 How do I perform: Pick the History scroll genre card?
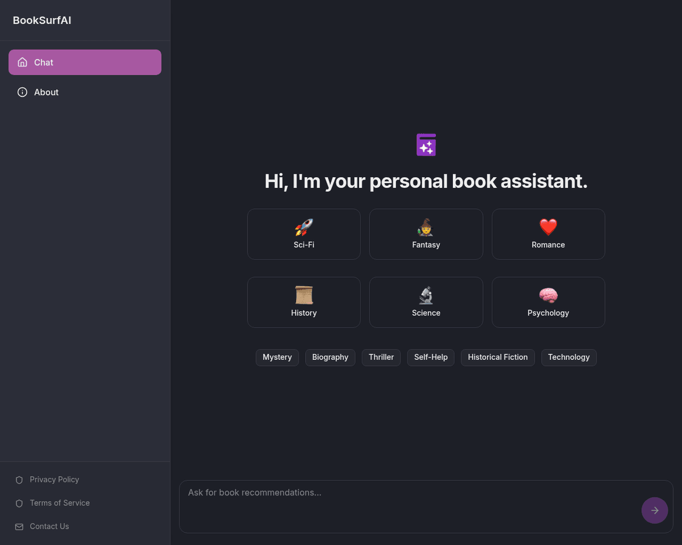point(303,303)
